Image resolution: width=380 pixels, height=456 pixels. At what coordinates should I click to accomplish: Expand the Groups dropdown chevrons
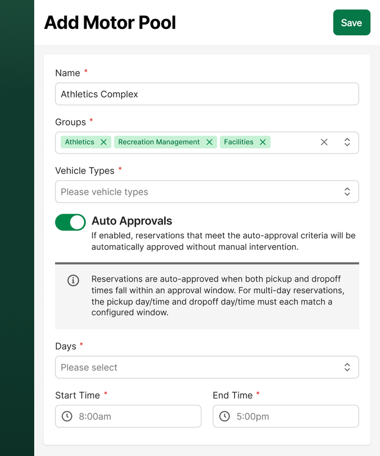coord(347,142)
